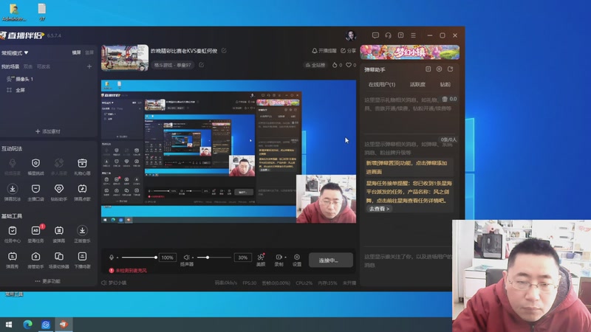Click the message icon in title bar

tap(375, 35)
